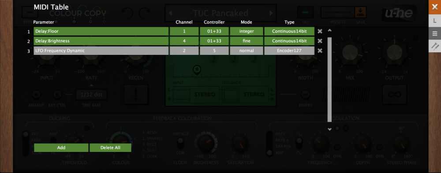Open controller 01+33 cell in Delay:Brightness row

point(214,41)
